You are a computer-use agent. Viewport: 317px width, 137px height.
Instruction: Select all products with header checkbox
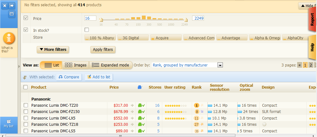pos(25,87)
